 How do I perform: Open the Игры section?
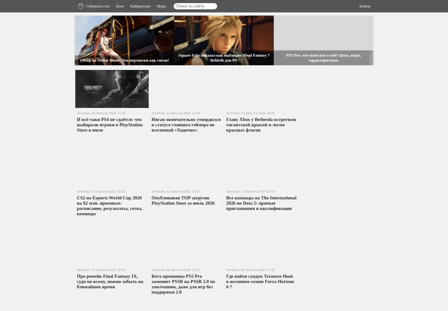[161, 6]
